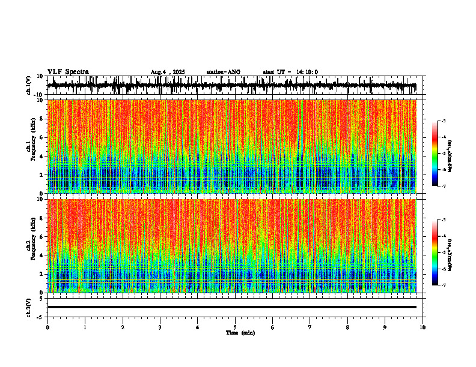The image size is (476, 367).
Task: Click the 'VLF Spectra' plot title
Action: (x=68, y=72)
